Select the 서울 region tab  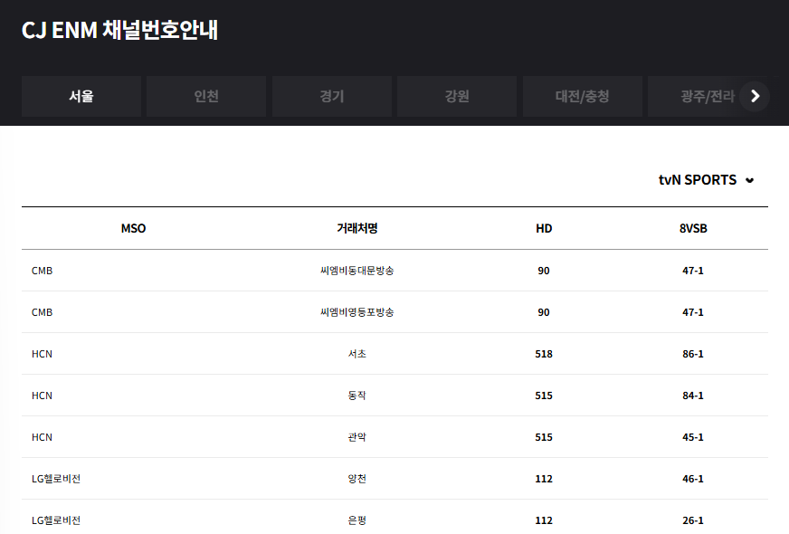pos(81,96)
